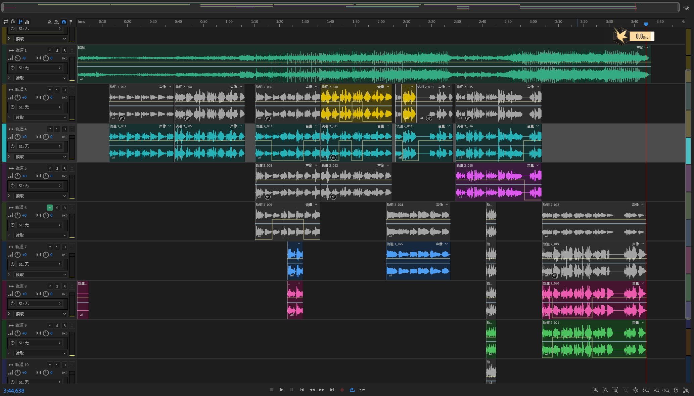The width and height of the screenshot is (694, 396).
Task: Open the fx effects view in track header
Action: point(13,22)
